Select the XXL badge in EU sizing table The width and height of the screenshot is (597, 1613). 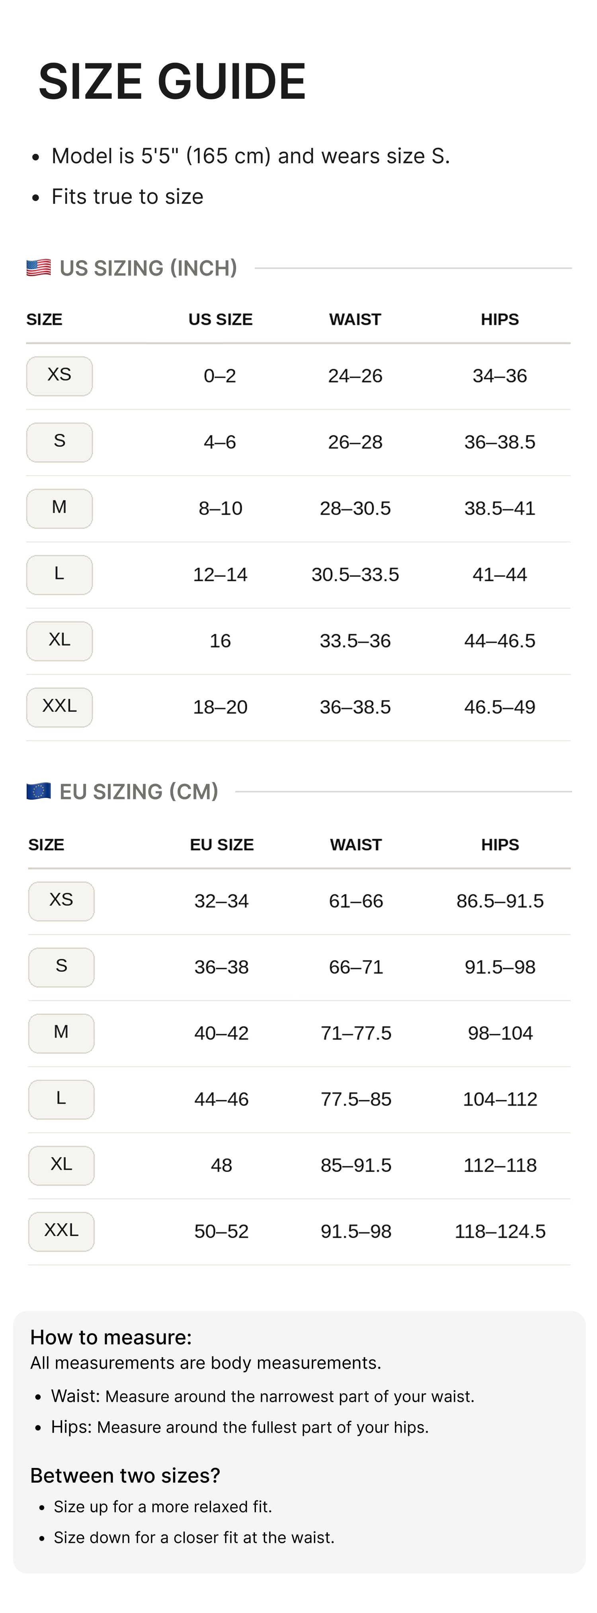61,1231
